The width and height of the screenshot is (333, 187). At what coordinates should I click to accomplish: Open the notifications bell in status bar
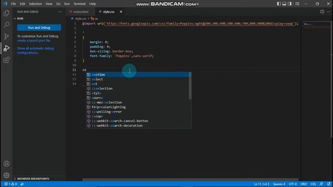coord(329,184)
